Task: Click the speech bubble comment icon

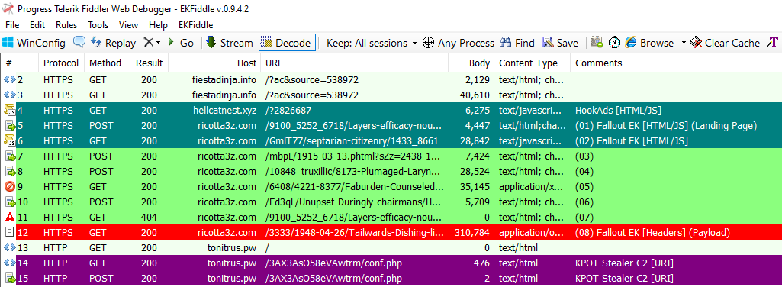Action: pyautogui.click(x=79, y=43)
